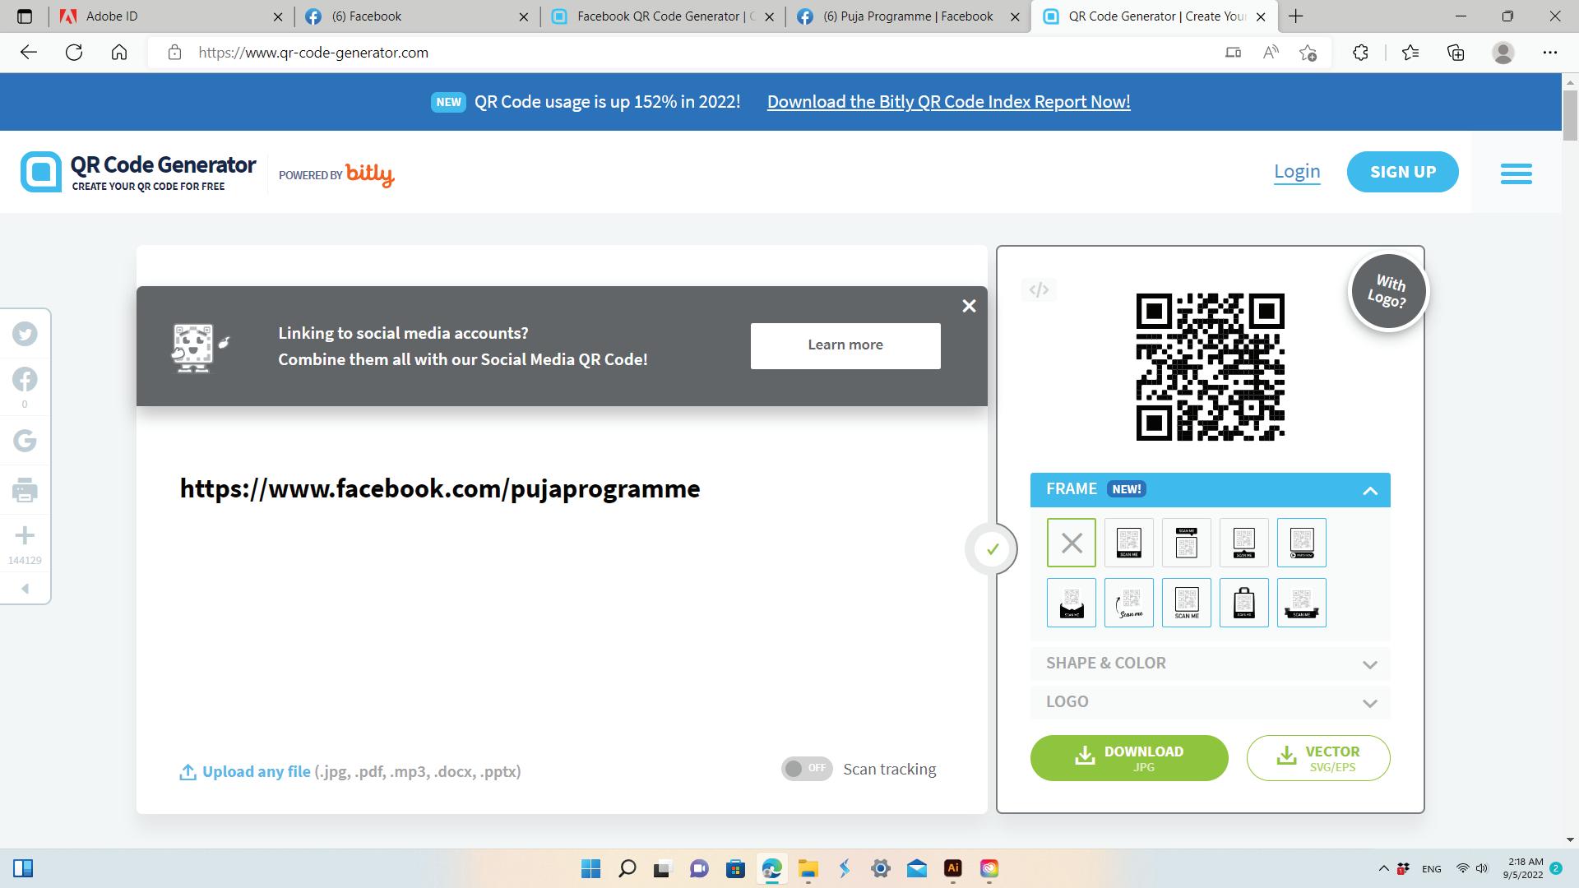The image size is (1579, 888).
Task: Toggle the Scan tracking switch
Action: 806,769
